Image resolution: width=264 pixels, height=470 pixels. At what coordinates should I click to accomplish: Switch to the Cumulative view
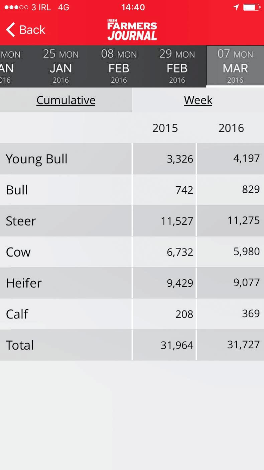(66, 100)
